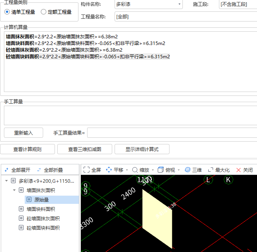This screenshot has width=257, height=252.
Task: Click the 查看计算规则 button
Action: click(x=27, y=149)
